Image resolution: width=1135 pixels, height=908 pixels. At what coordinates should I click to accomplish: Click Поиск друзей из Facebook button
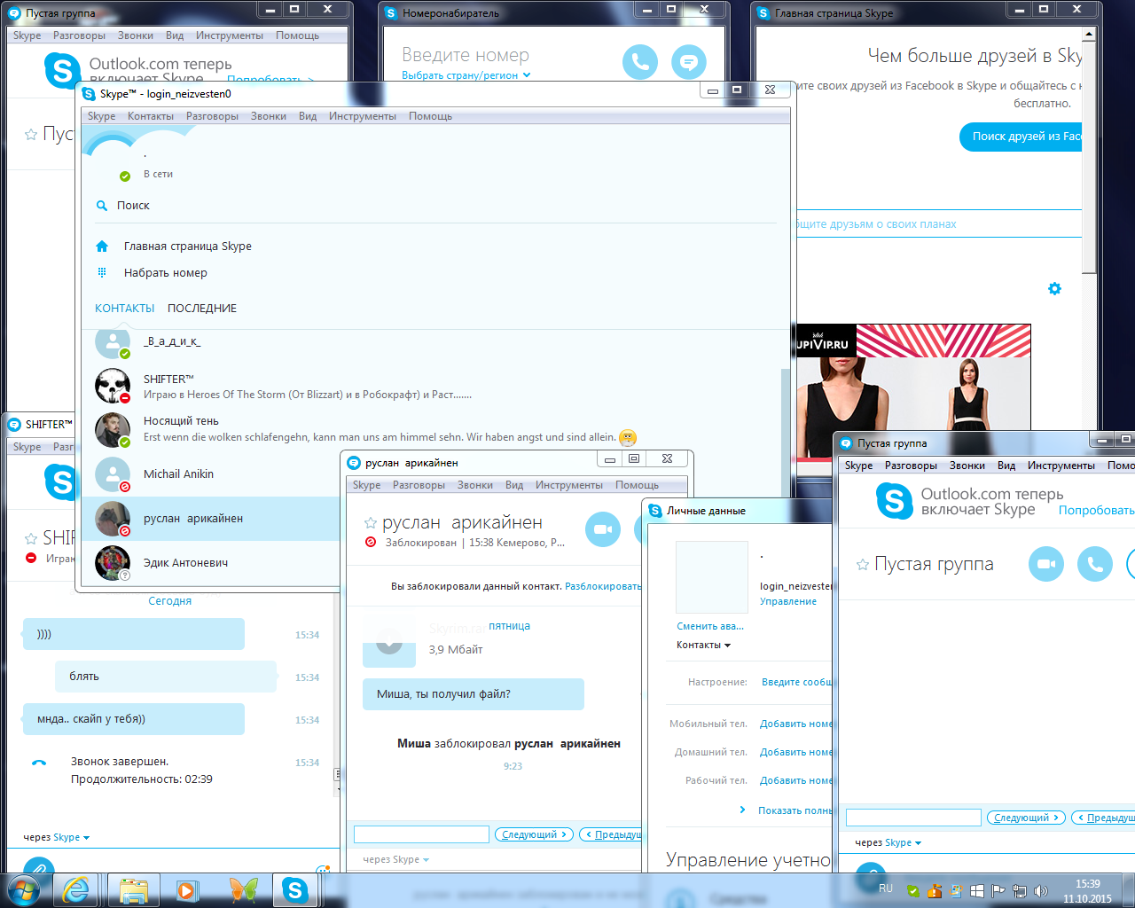(1021, 137)
